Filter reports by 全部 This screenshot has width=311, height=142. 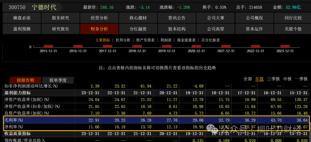(248, 79)
